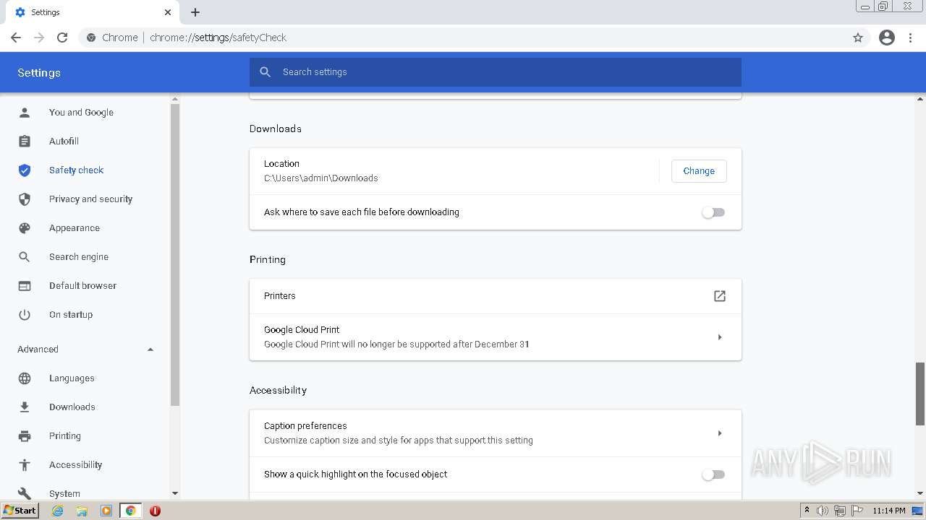
Task: Click the forward navigation arrow
Action: (39, 38)
